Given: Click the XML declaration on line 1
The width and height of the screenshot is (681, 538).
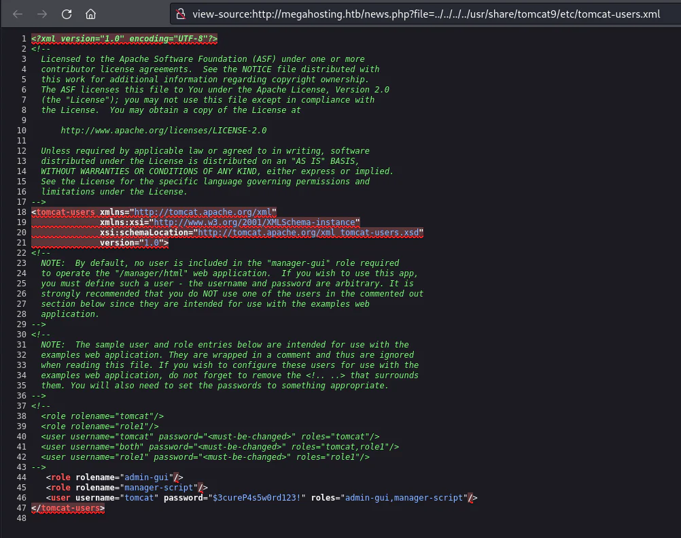Looking at the screenshot, I should [124, 39].
